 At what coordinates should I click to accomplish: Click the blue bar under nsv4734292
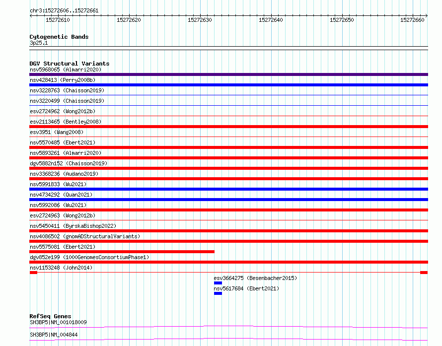(228, 200)
